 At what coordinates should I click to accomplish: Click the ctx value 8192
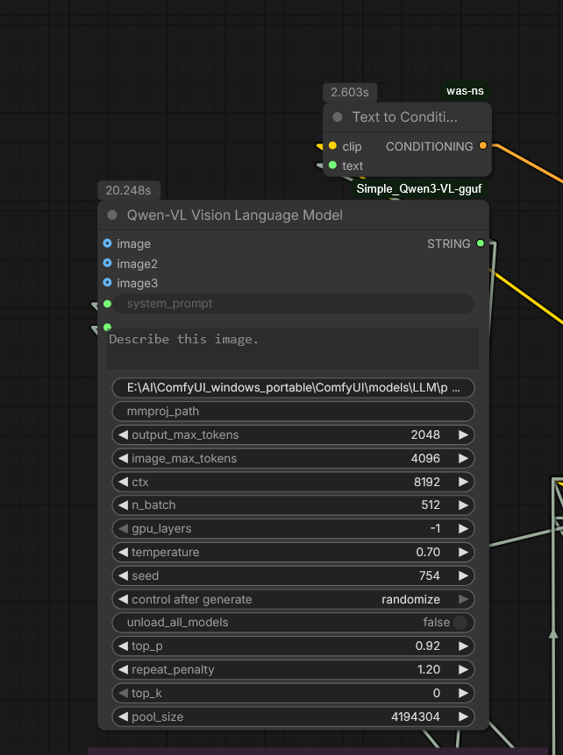click(427, 482)
